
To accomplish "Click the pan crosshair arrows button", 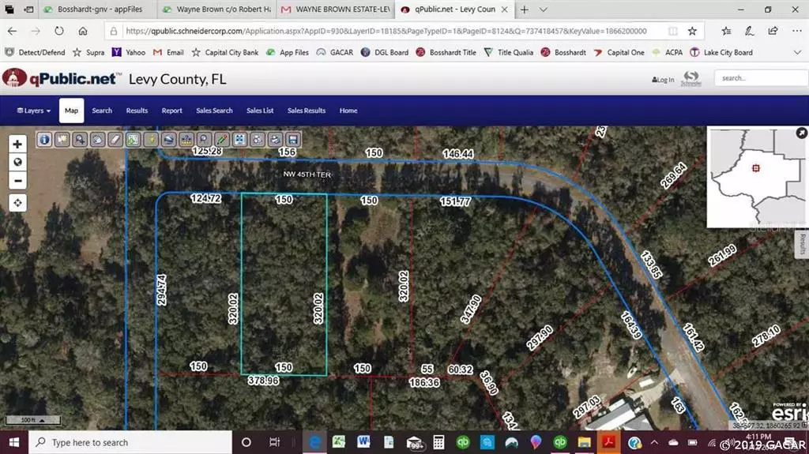I will click(x=17, y=203).
